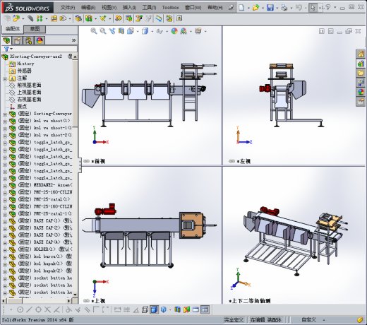Click the Section View icon
The width and height of the screenshot is (367, 325).
121,31
